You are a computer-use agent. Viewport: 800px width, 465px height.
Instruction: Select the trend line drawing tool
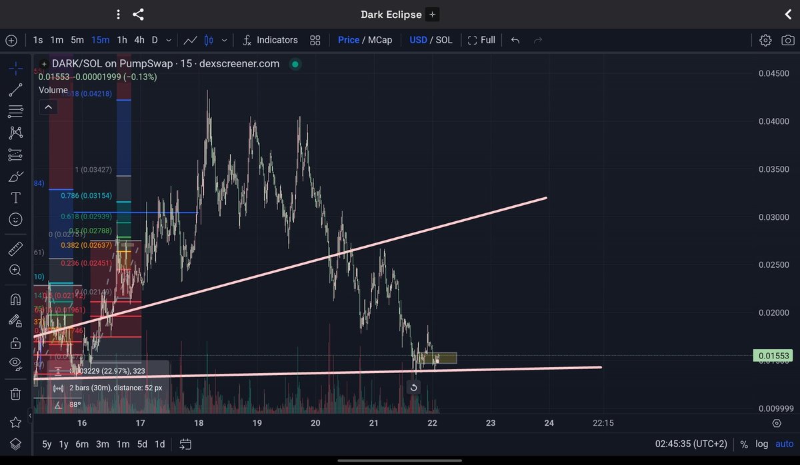[15, 90]
